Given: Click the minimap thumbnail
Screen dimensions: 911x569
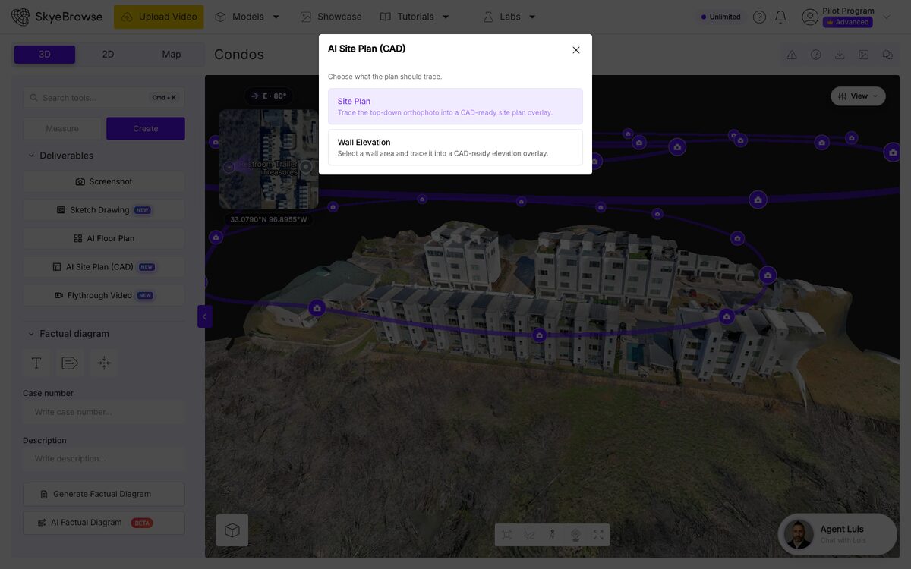Looking at the screenshot, I should (269, 159).
